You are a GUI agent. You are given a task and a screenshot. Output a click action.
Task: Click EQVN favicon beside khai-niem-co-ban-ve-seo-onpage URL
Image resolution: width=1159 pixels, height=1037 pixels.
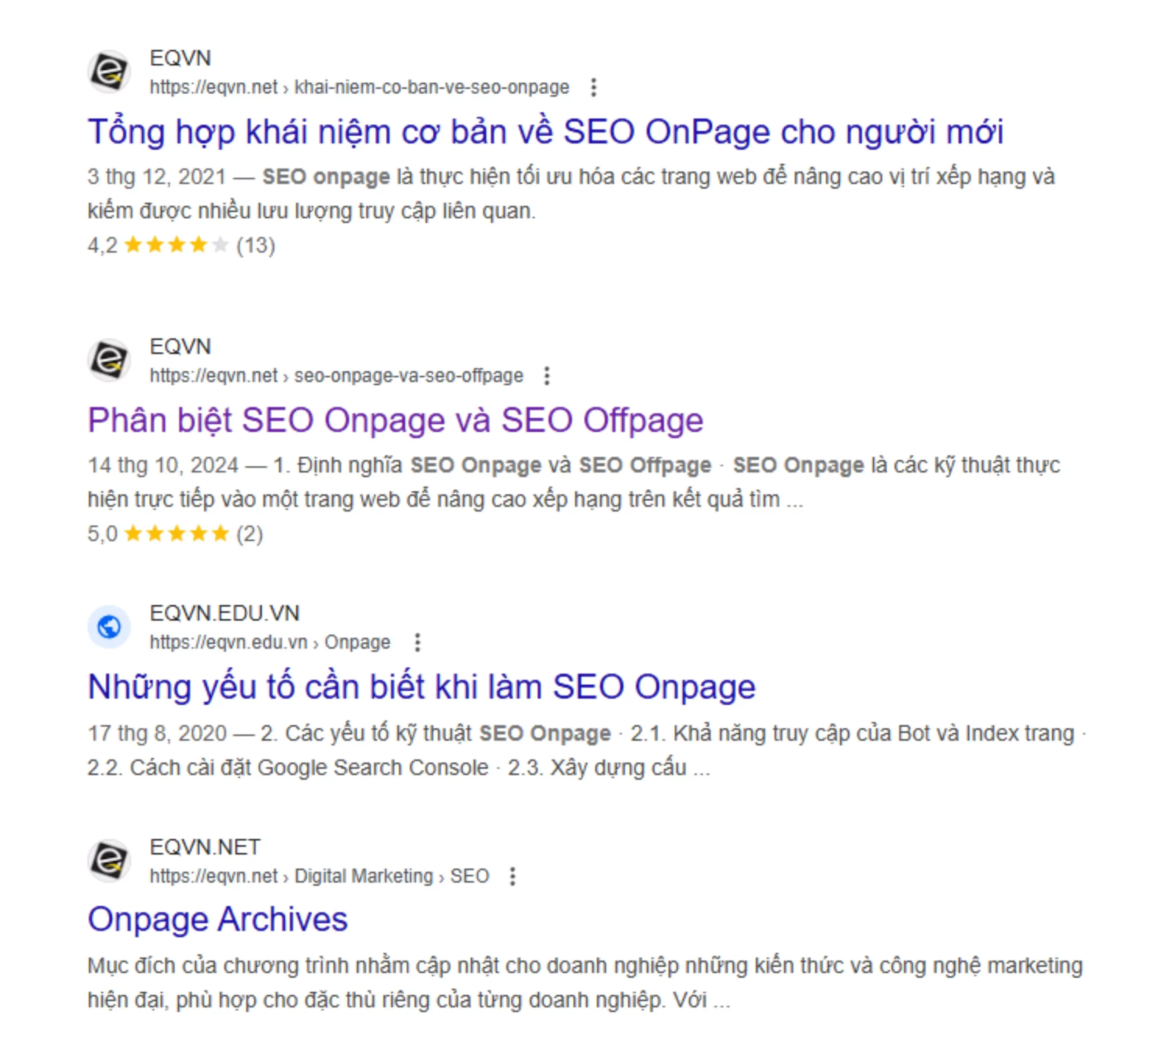109,72
